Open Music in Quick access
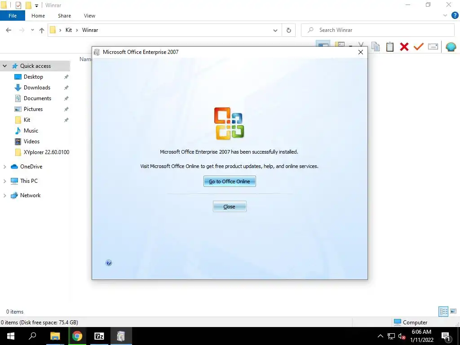 pyautogui.click(x=31, y=131)
